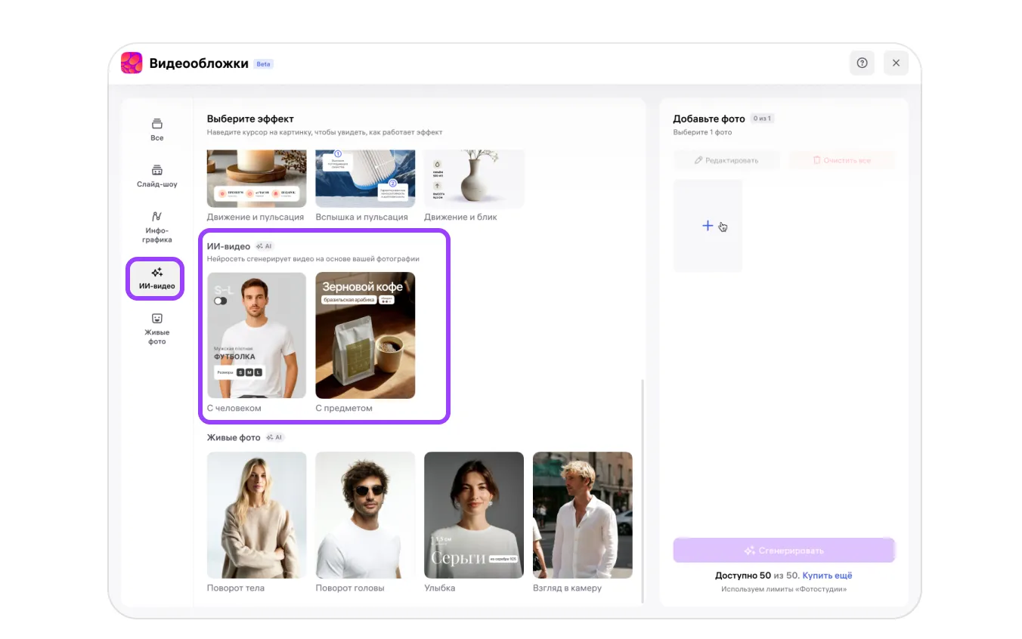Select the Поворот тела live photo effect

[257, 515]
